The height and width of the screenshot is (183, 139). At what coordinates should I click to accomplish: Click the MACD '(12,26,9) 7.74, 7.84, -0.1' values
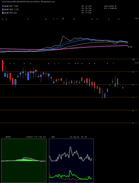coord(36,137)
